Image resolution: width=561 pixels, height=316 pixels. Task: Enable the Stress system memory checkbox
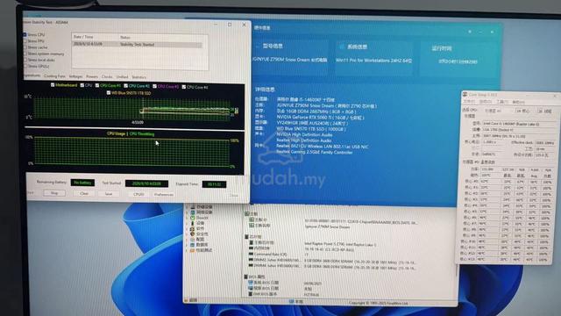[x=25, y=54]
